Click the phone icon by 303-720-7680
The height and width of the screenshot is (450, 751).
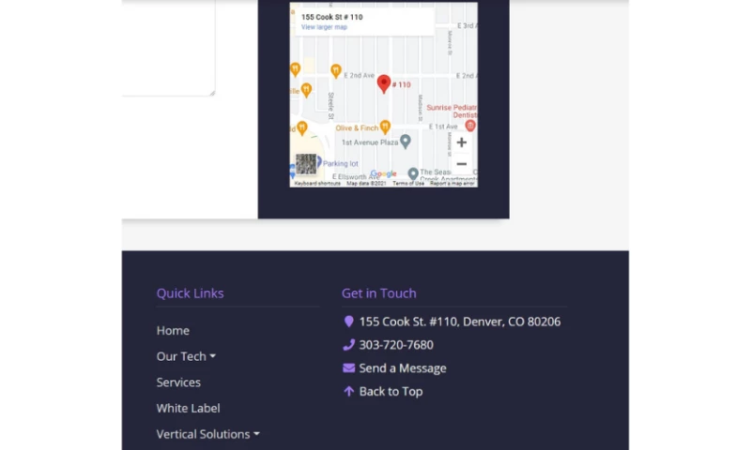point(348,345)
